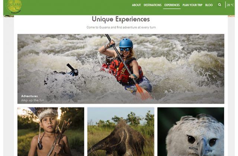The image size is (238, 156).
Task: Select the Experiences navigation tab
Action: pyautogui.click(x=172, y=5)
